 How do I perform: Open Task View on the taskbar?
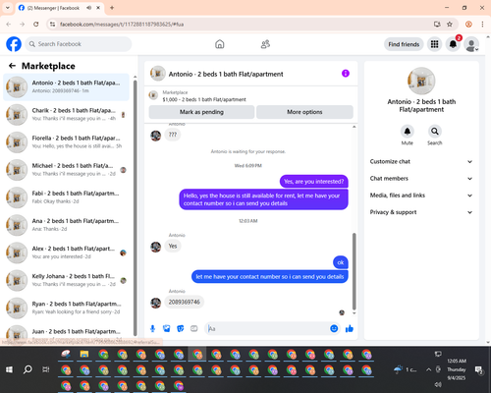click(x=46, y=369)
